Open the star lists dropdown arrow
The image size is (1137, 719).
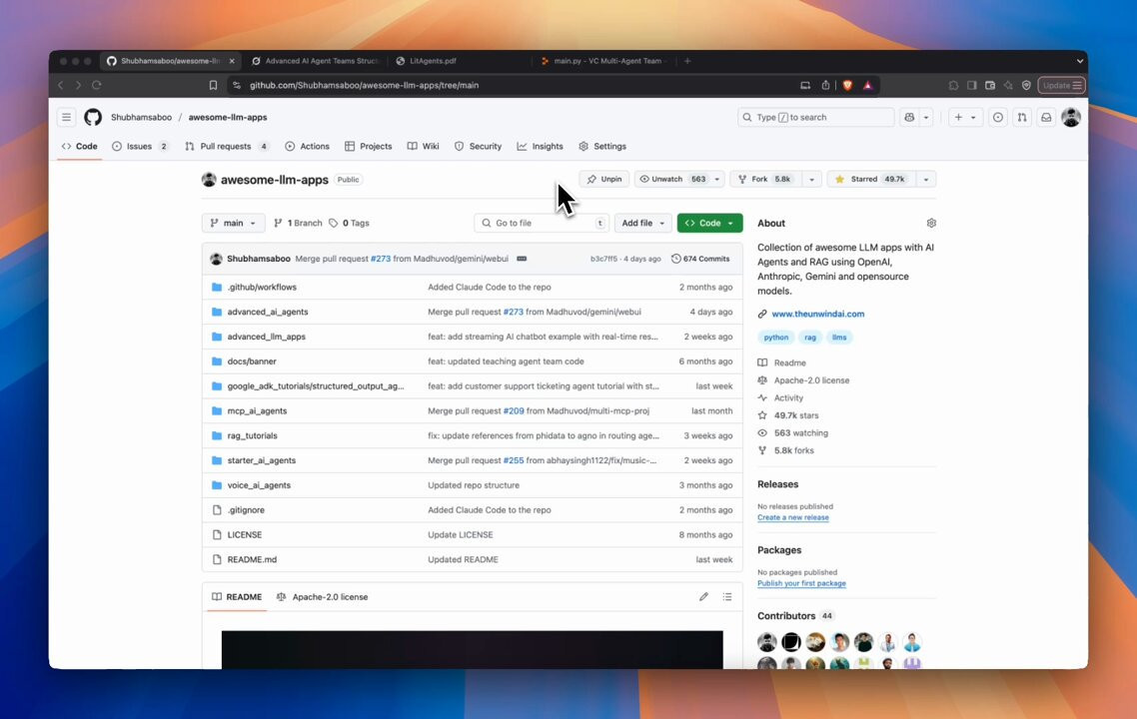(926, 179)
